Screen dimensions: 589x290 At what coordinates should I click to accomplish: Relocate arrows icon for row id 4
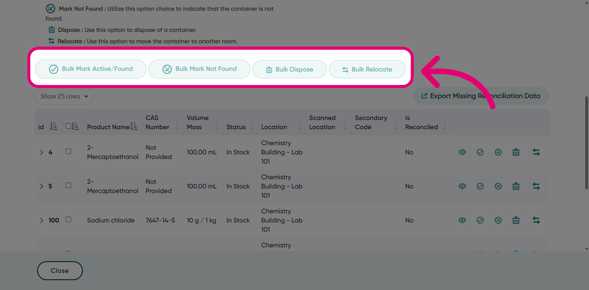536,152
